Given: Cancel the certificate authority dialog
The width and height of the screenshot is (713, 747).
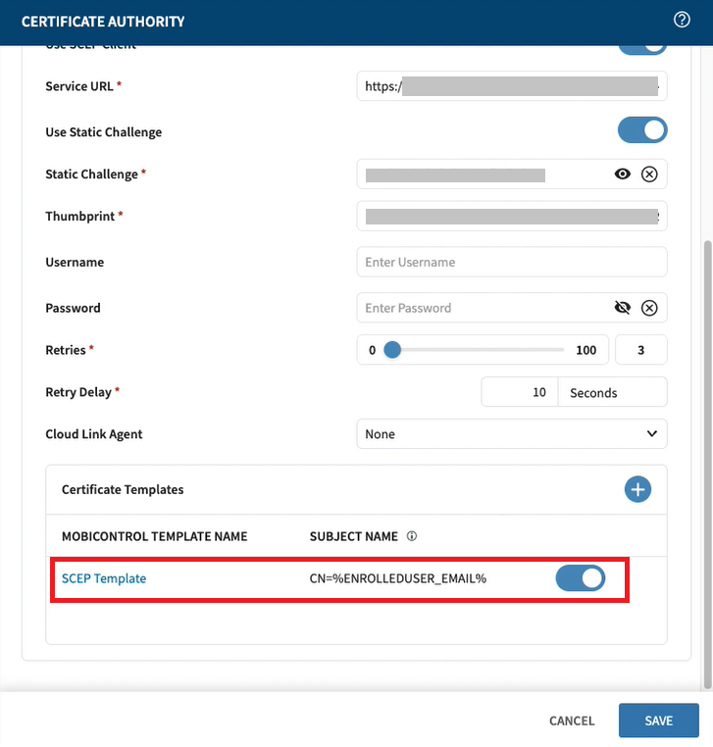Looking at the screenshot, I should (572, 721).
